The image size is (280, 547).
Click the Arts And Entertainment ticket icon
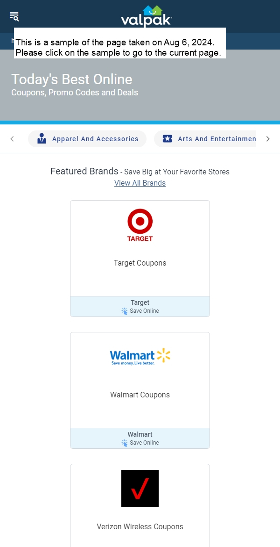coord(168,138)
